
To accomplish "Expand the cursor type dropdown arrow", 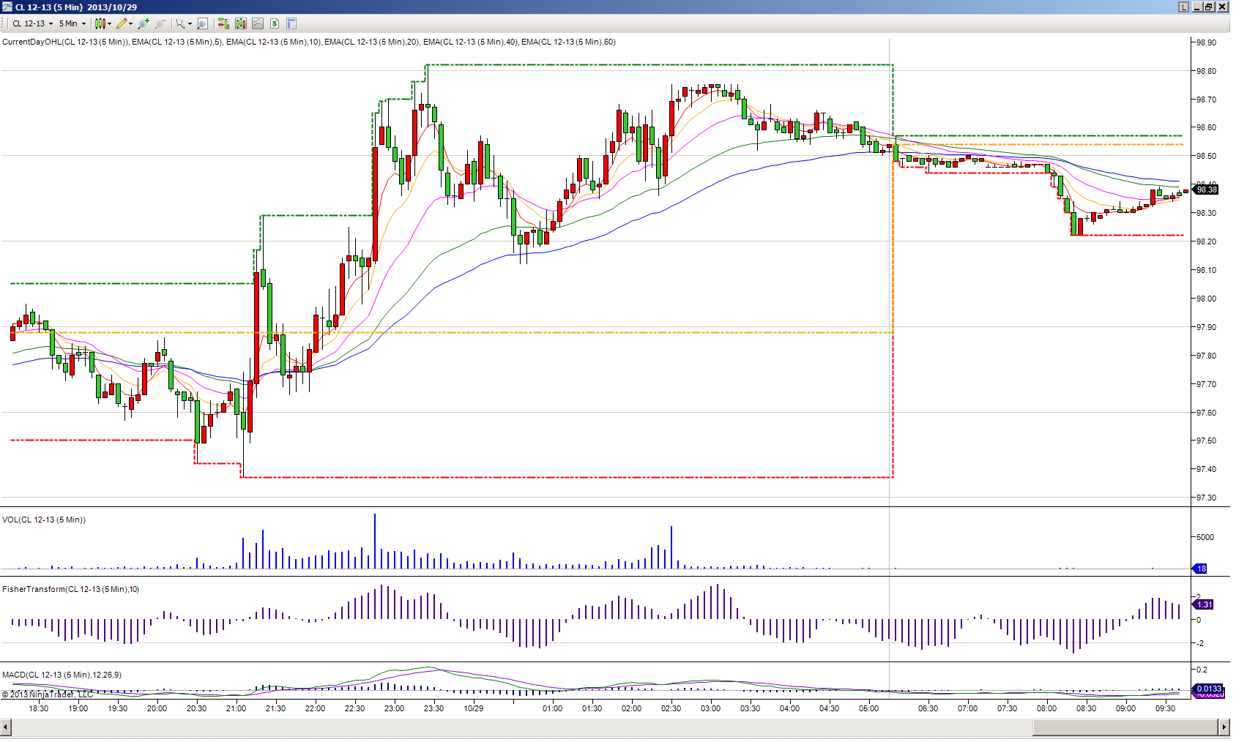I will coord(190,23).
